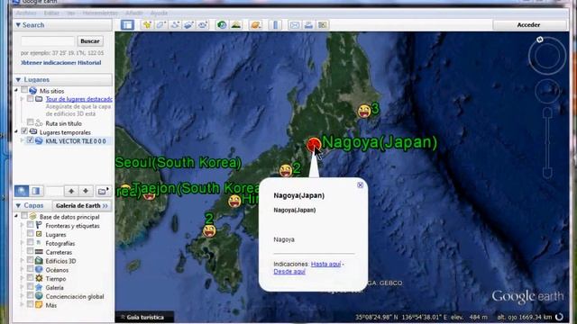Click the view in Google Maps icon
Screen dimensions: 577x324
[323, 25]
